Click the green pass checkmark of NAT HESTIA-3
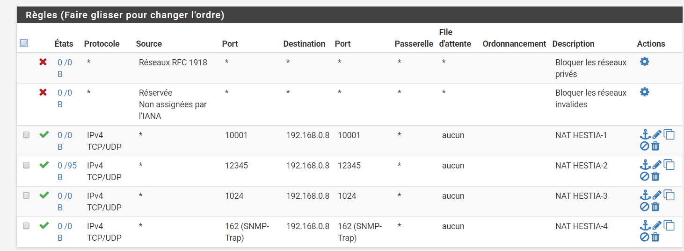 (44, 195)
